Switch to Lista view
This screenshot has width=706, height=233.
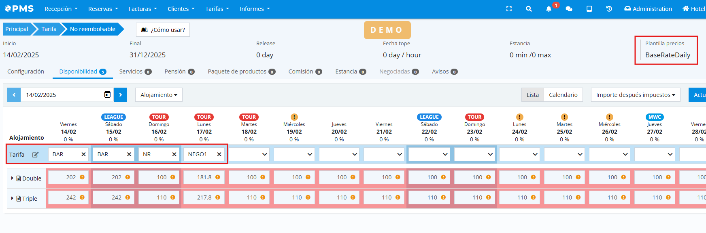tap(532, 95)
